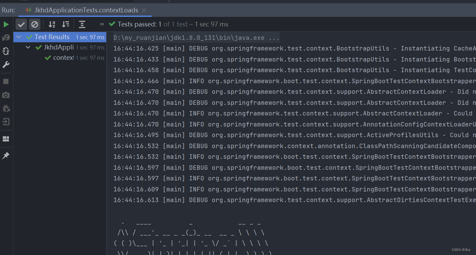Click the bug icon with arrow in sidebar

(x=6, y=108)
